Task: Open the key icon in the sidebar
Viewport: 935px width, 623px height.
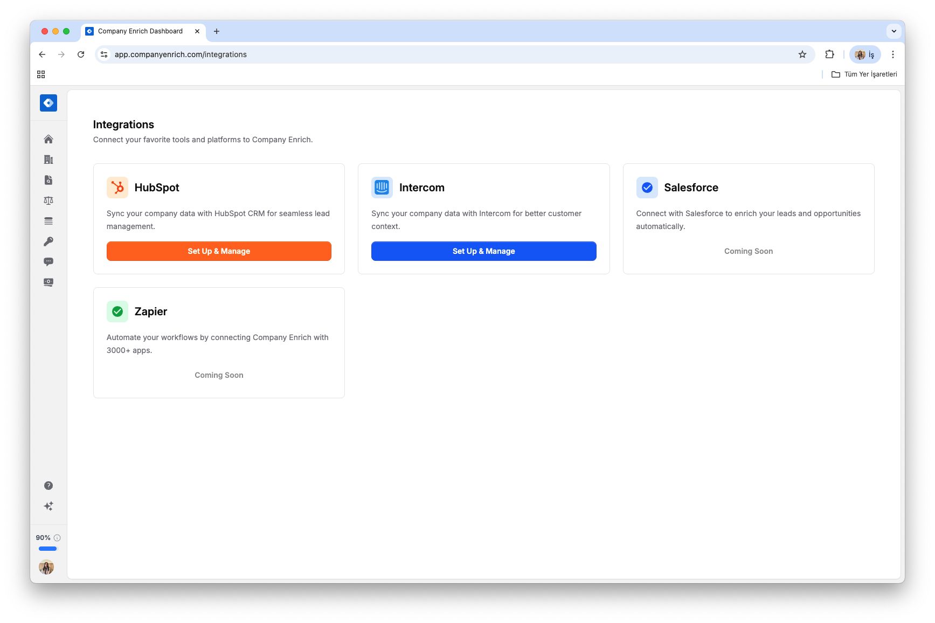Action: (x=49, y=241)
